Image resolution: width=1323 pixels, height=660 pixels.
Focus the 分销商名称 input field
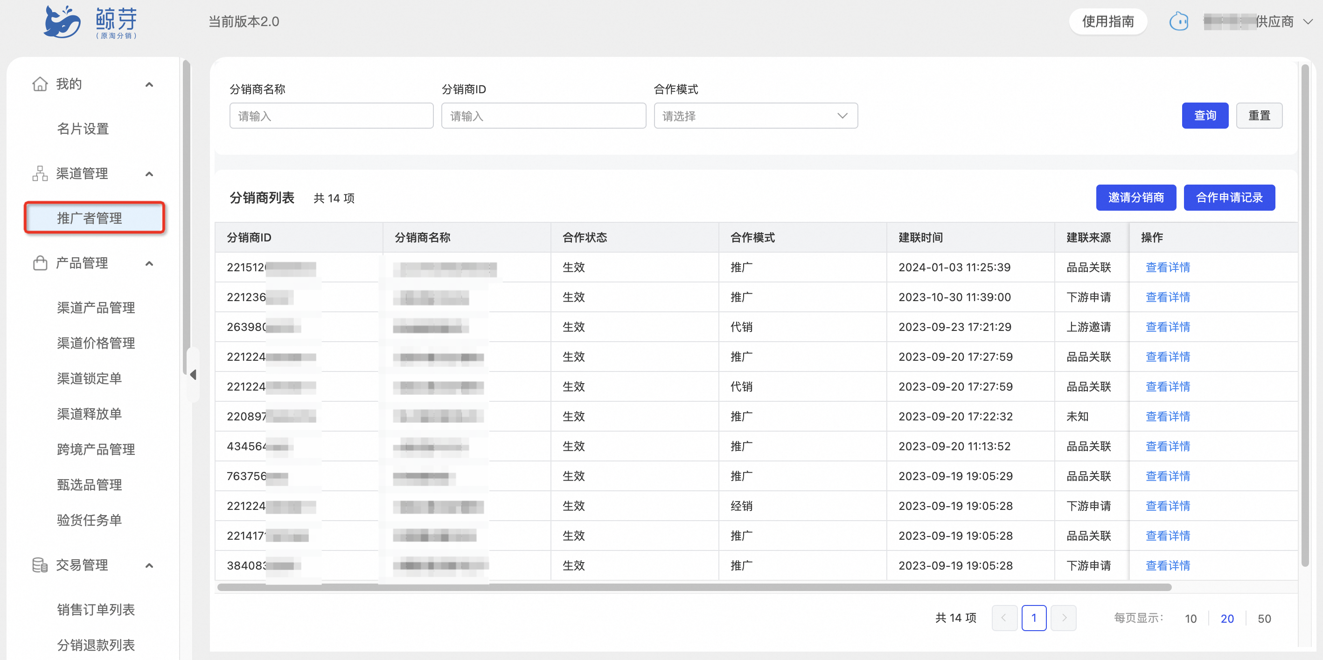click(331, 116)
